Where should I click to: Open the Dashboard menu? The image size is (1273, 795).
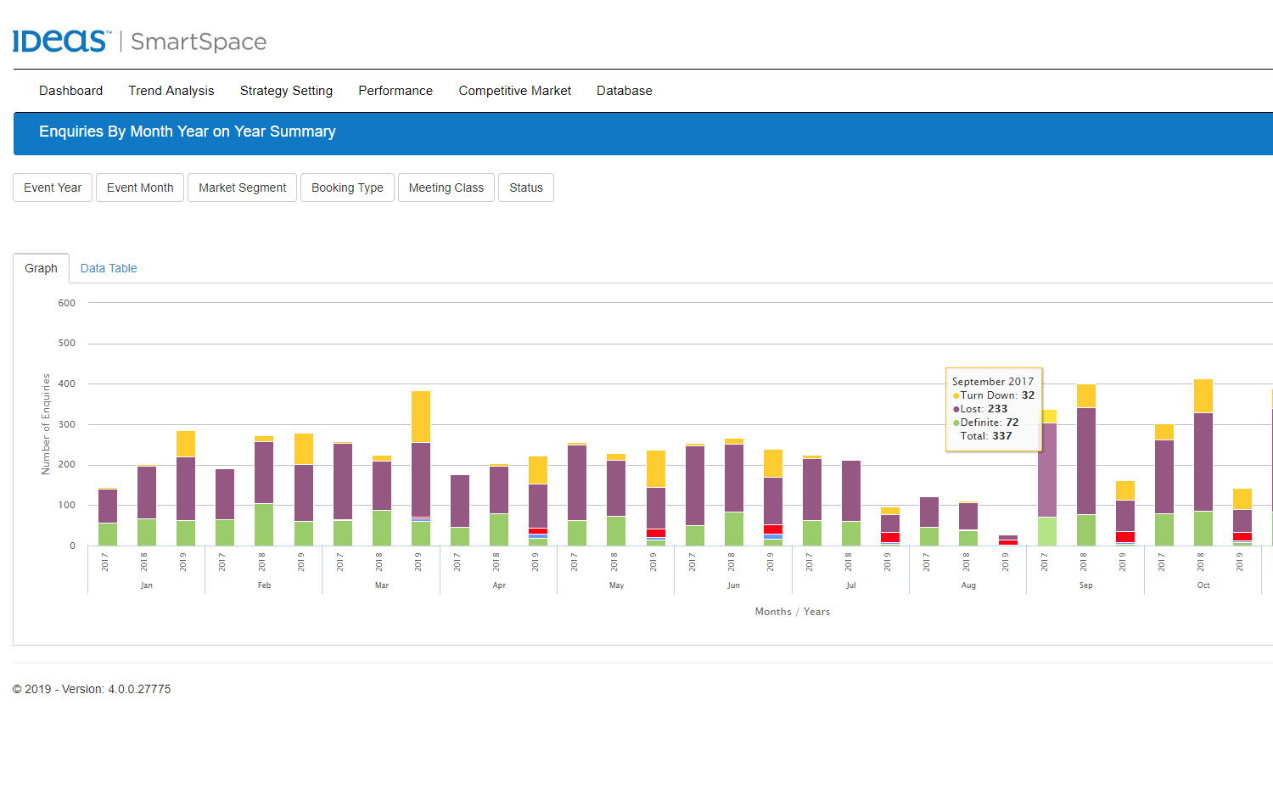pos(70,91)
